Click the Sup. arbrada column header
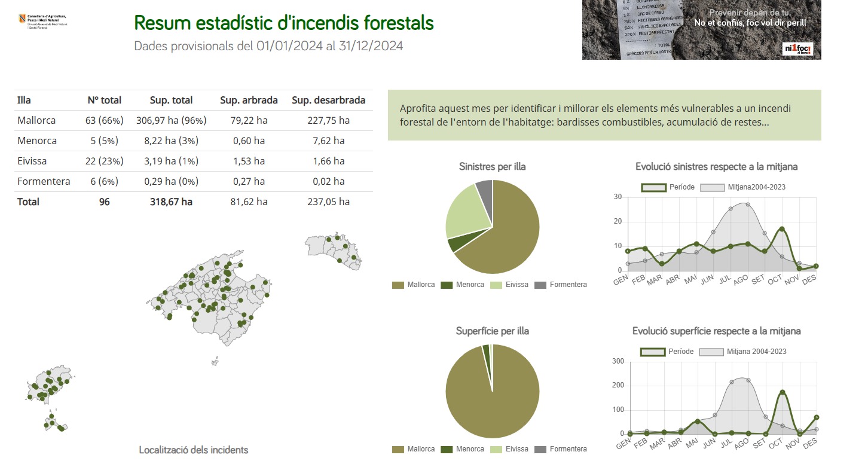The image size is (868, 464). (243, 100)
